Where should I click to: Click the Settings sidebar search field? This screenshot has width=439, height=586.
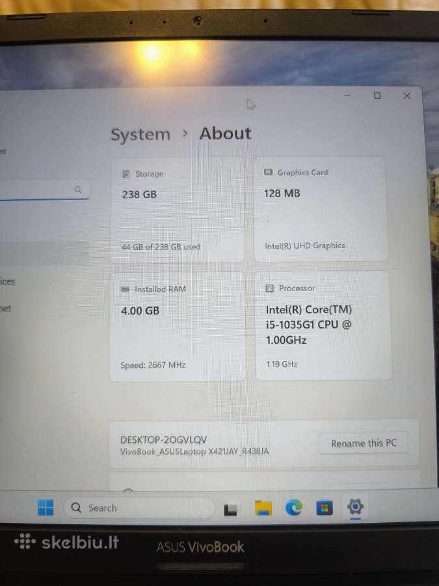pos(45,189)
